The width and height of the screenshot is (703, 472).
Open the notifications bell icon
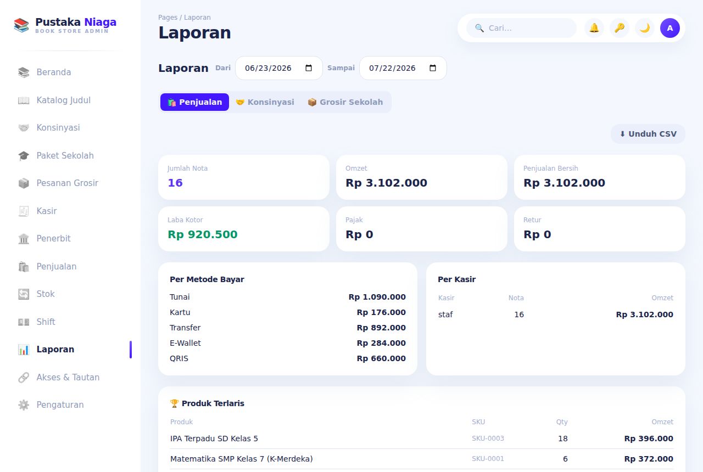pos(594,28)
